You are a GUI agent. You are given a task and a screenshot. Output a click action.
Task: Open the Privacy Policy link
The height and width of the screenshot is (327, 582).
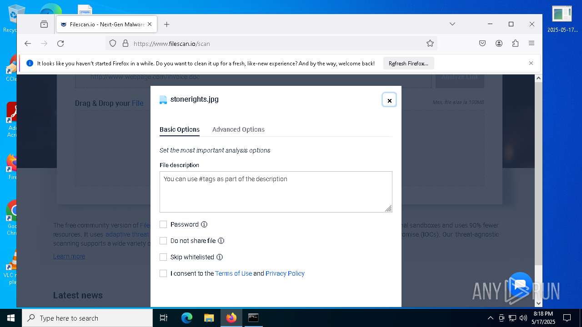click(285, 273)
